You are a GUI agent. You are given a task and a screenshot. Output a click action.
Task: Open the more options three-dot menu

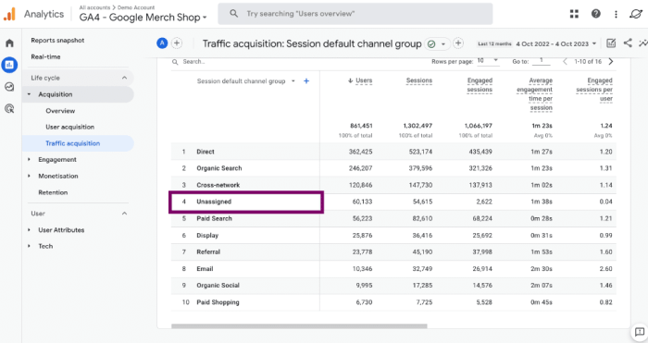click(x=616, y=14)
